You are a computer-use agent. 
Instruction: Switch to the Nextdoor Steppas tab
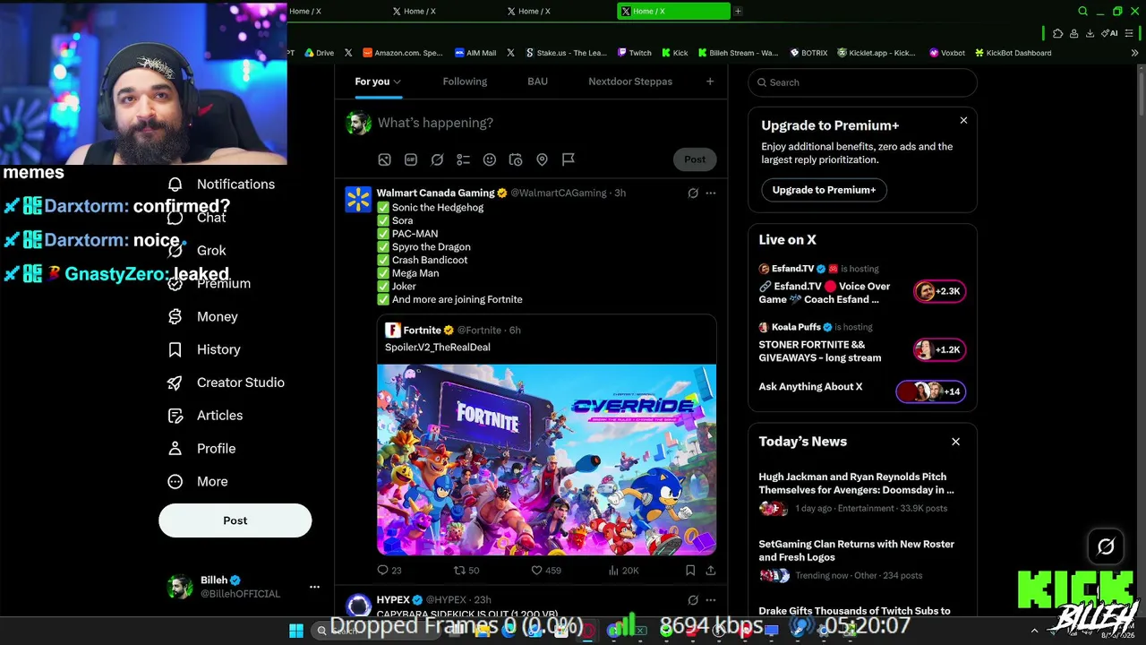630,82
